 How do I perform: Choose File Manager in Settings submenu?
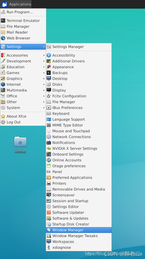point(79,102)
